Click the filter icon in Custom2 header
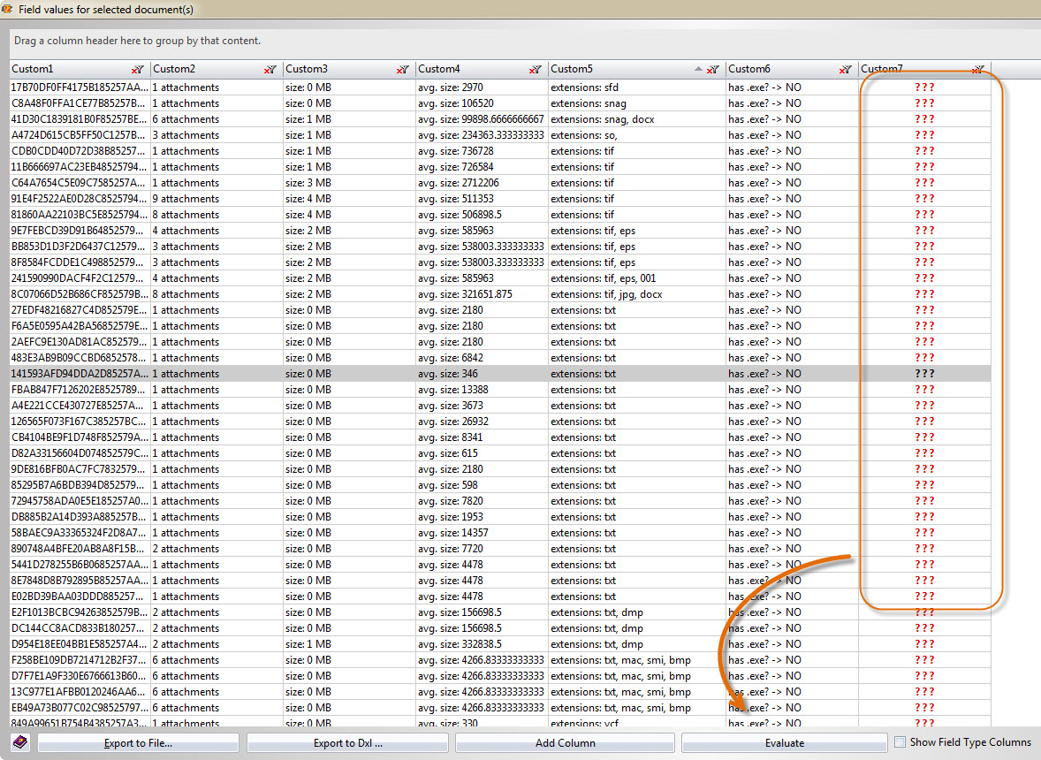1041x760 pixels. click(270, 70)
